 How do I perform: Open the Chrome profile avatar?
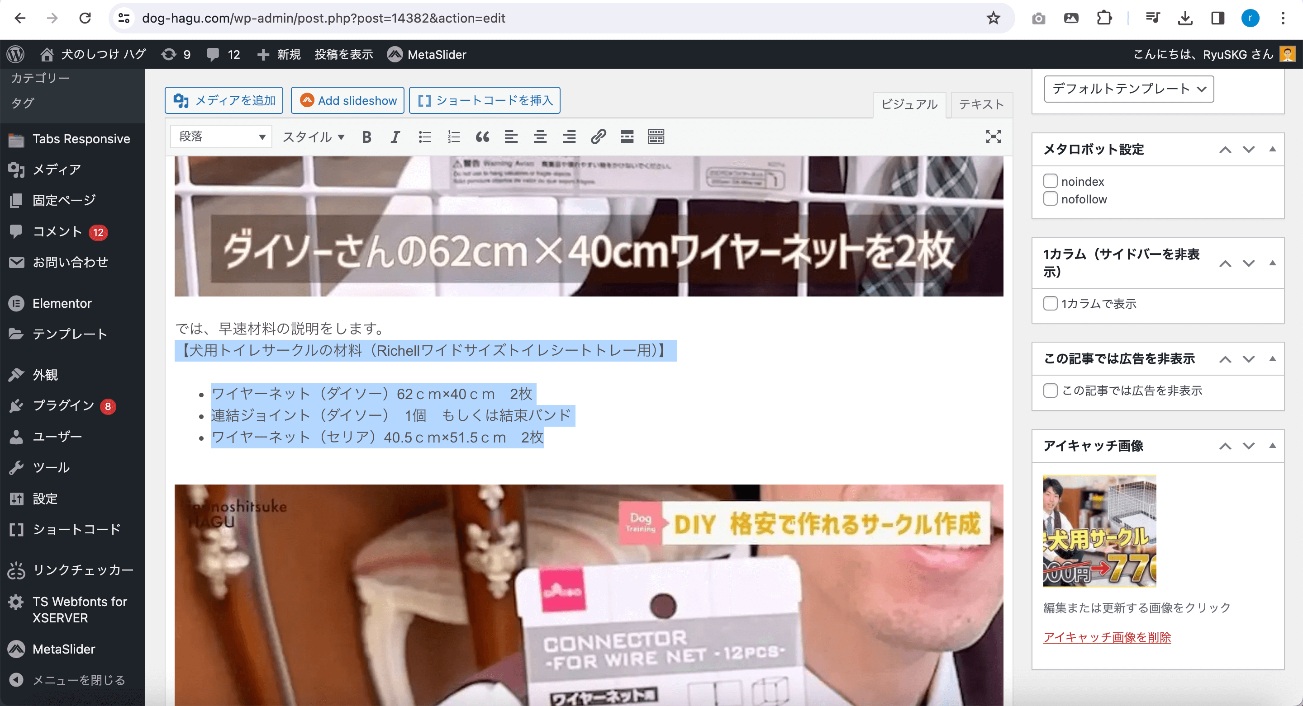[x=1250, y=18]
